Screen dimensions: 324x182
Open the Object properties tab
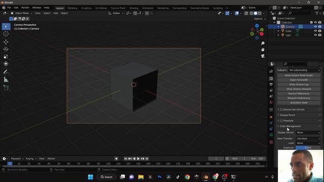271,117
